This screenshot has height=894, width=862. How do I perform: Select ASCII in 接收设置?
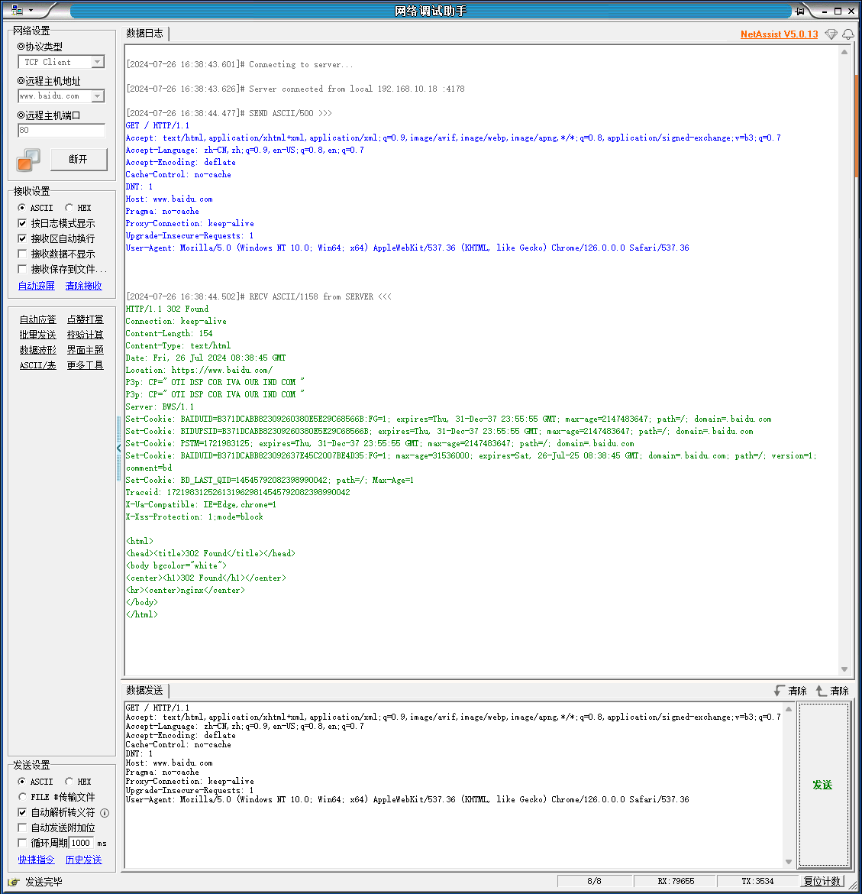(x=35, y=208)
